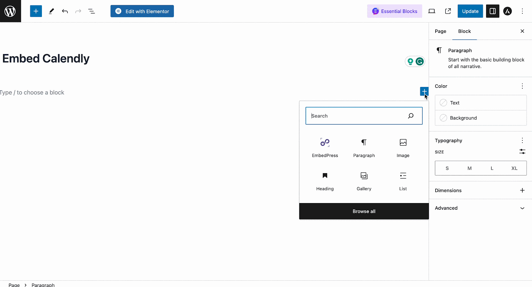
Task: Switch to the Block tab
Action: point(465,31)
